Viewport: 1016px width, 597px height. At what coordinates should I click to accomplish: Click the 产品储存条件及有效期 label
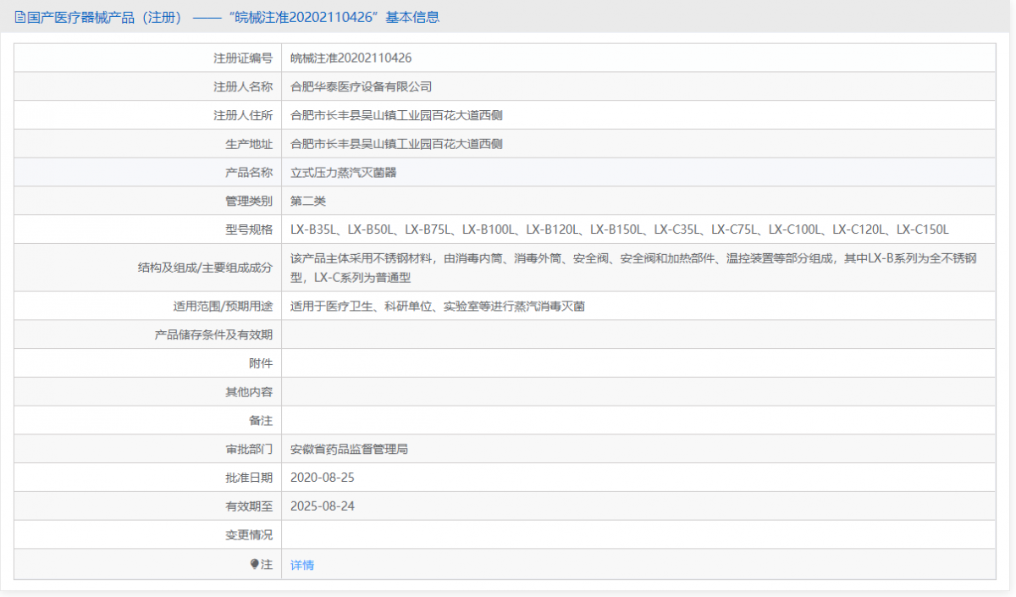coord(213,334)
